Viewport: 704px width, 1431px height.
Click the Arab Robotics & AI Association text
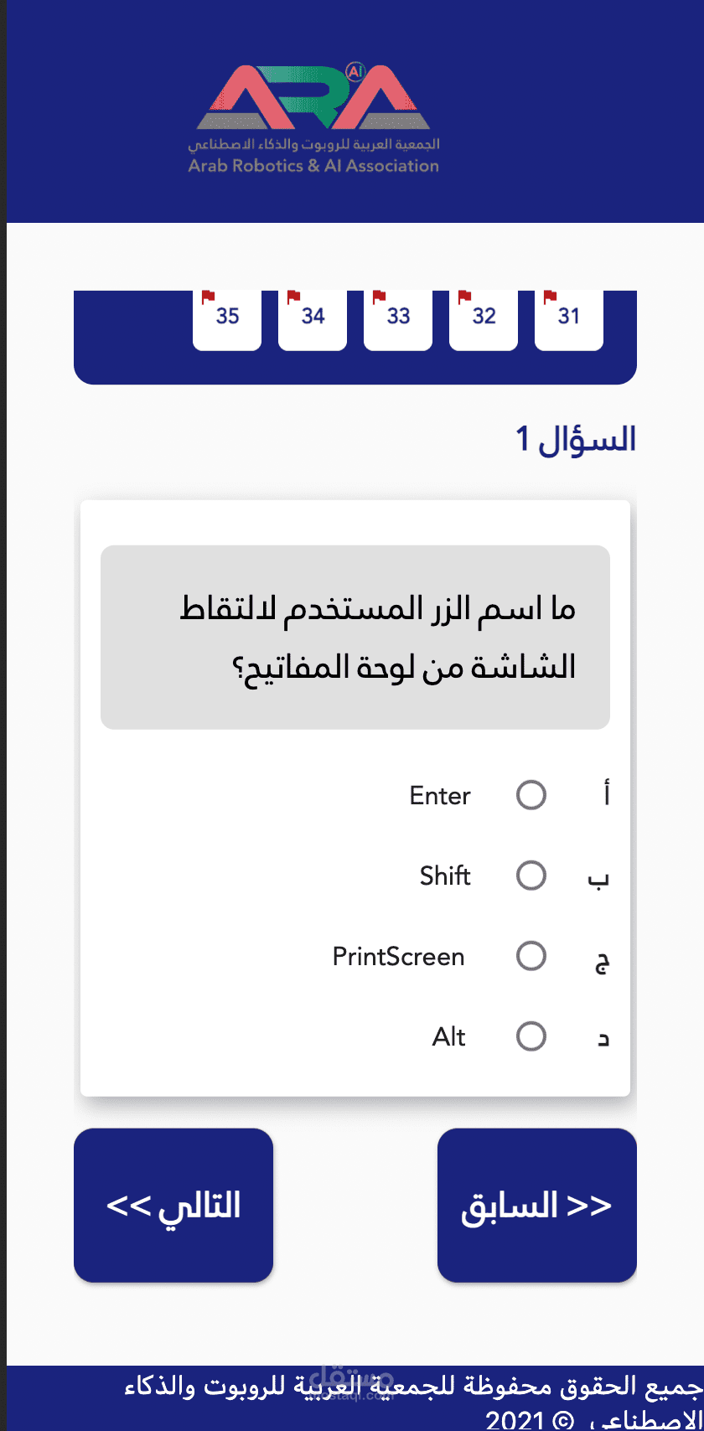pos(313,166)
